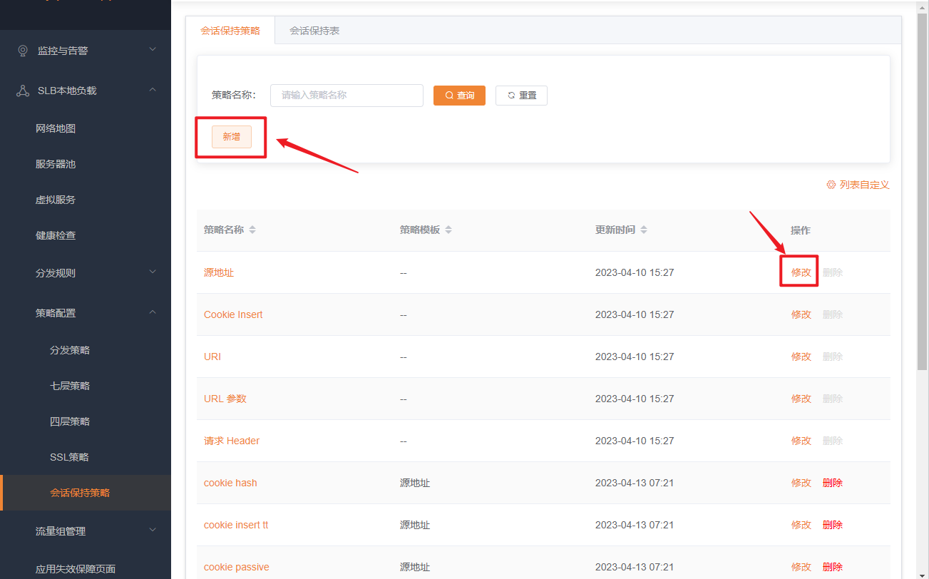Switch to the 会话保持表 tab
The width and height of the screenshot is (929, 579).
pos(314,31)
